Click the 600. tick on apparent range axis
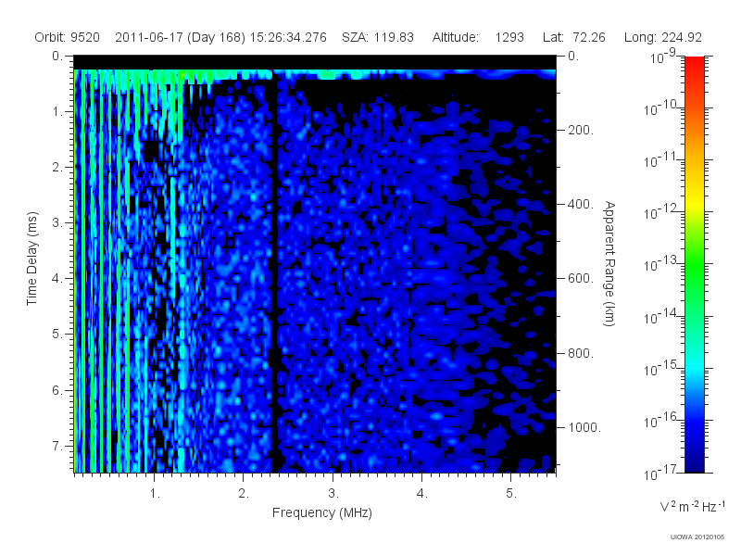 tap(581, 279)
